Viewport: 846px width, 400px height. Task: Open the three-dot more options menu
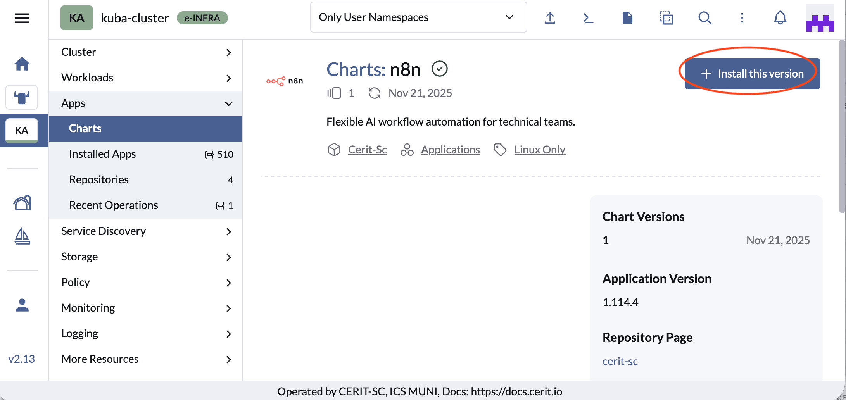pos(742,18)
